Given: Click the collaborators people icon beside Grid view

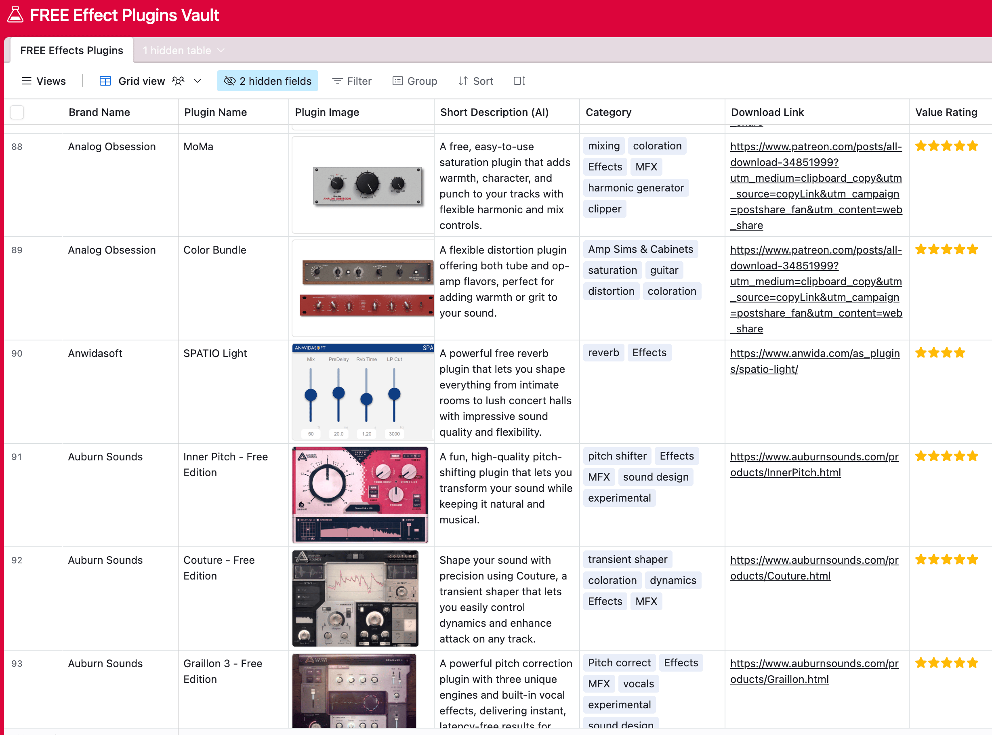Looking at the screenshot, I should point(179,81).
